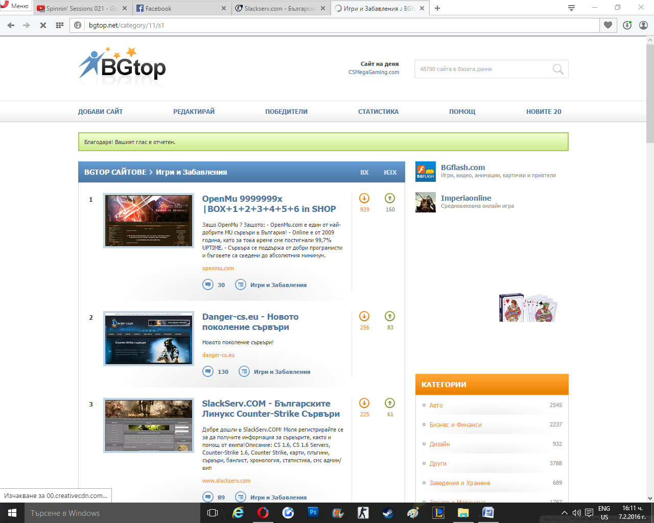Open ДОБАВИ САЙТ menu item
Image resolution: width=654 pixels, height=523 pixels.
(100, 111)
